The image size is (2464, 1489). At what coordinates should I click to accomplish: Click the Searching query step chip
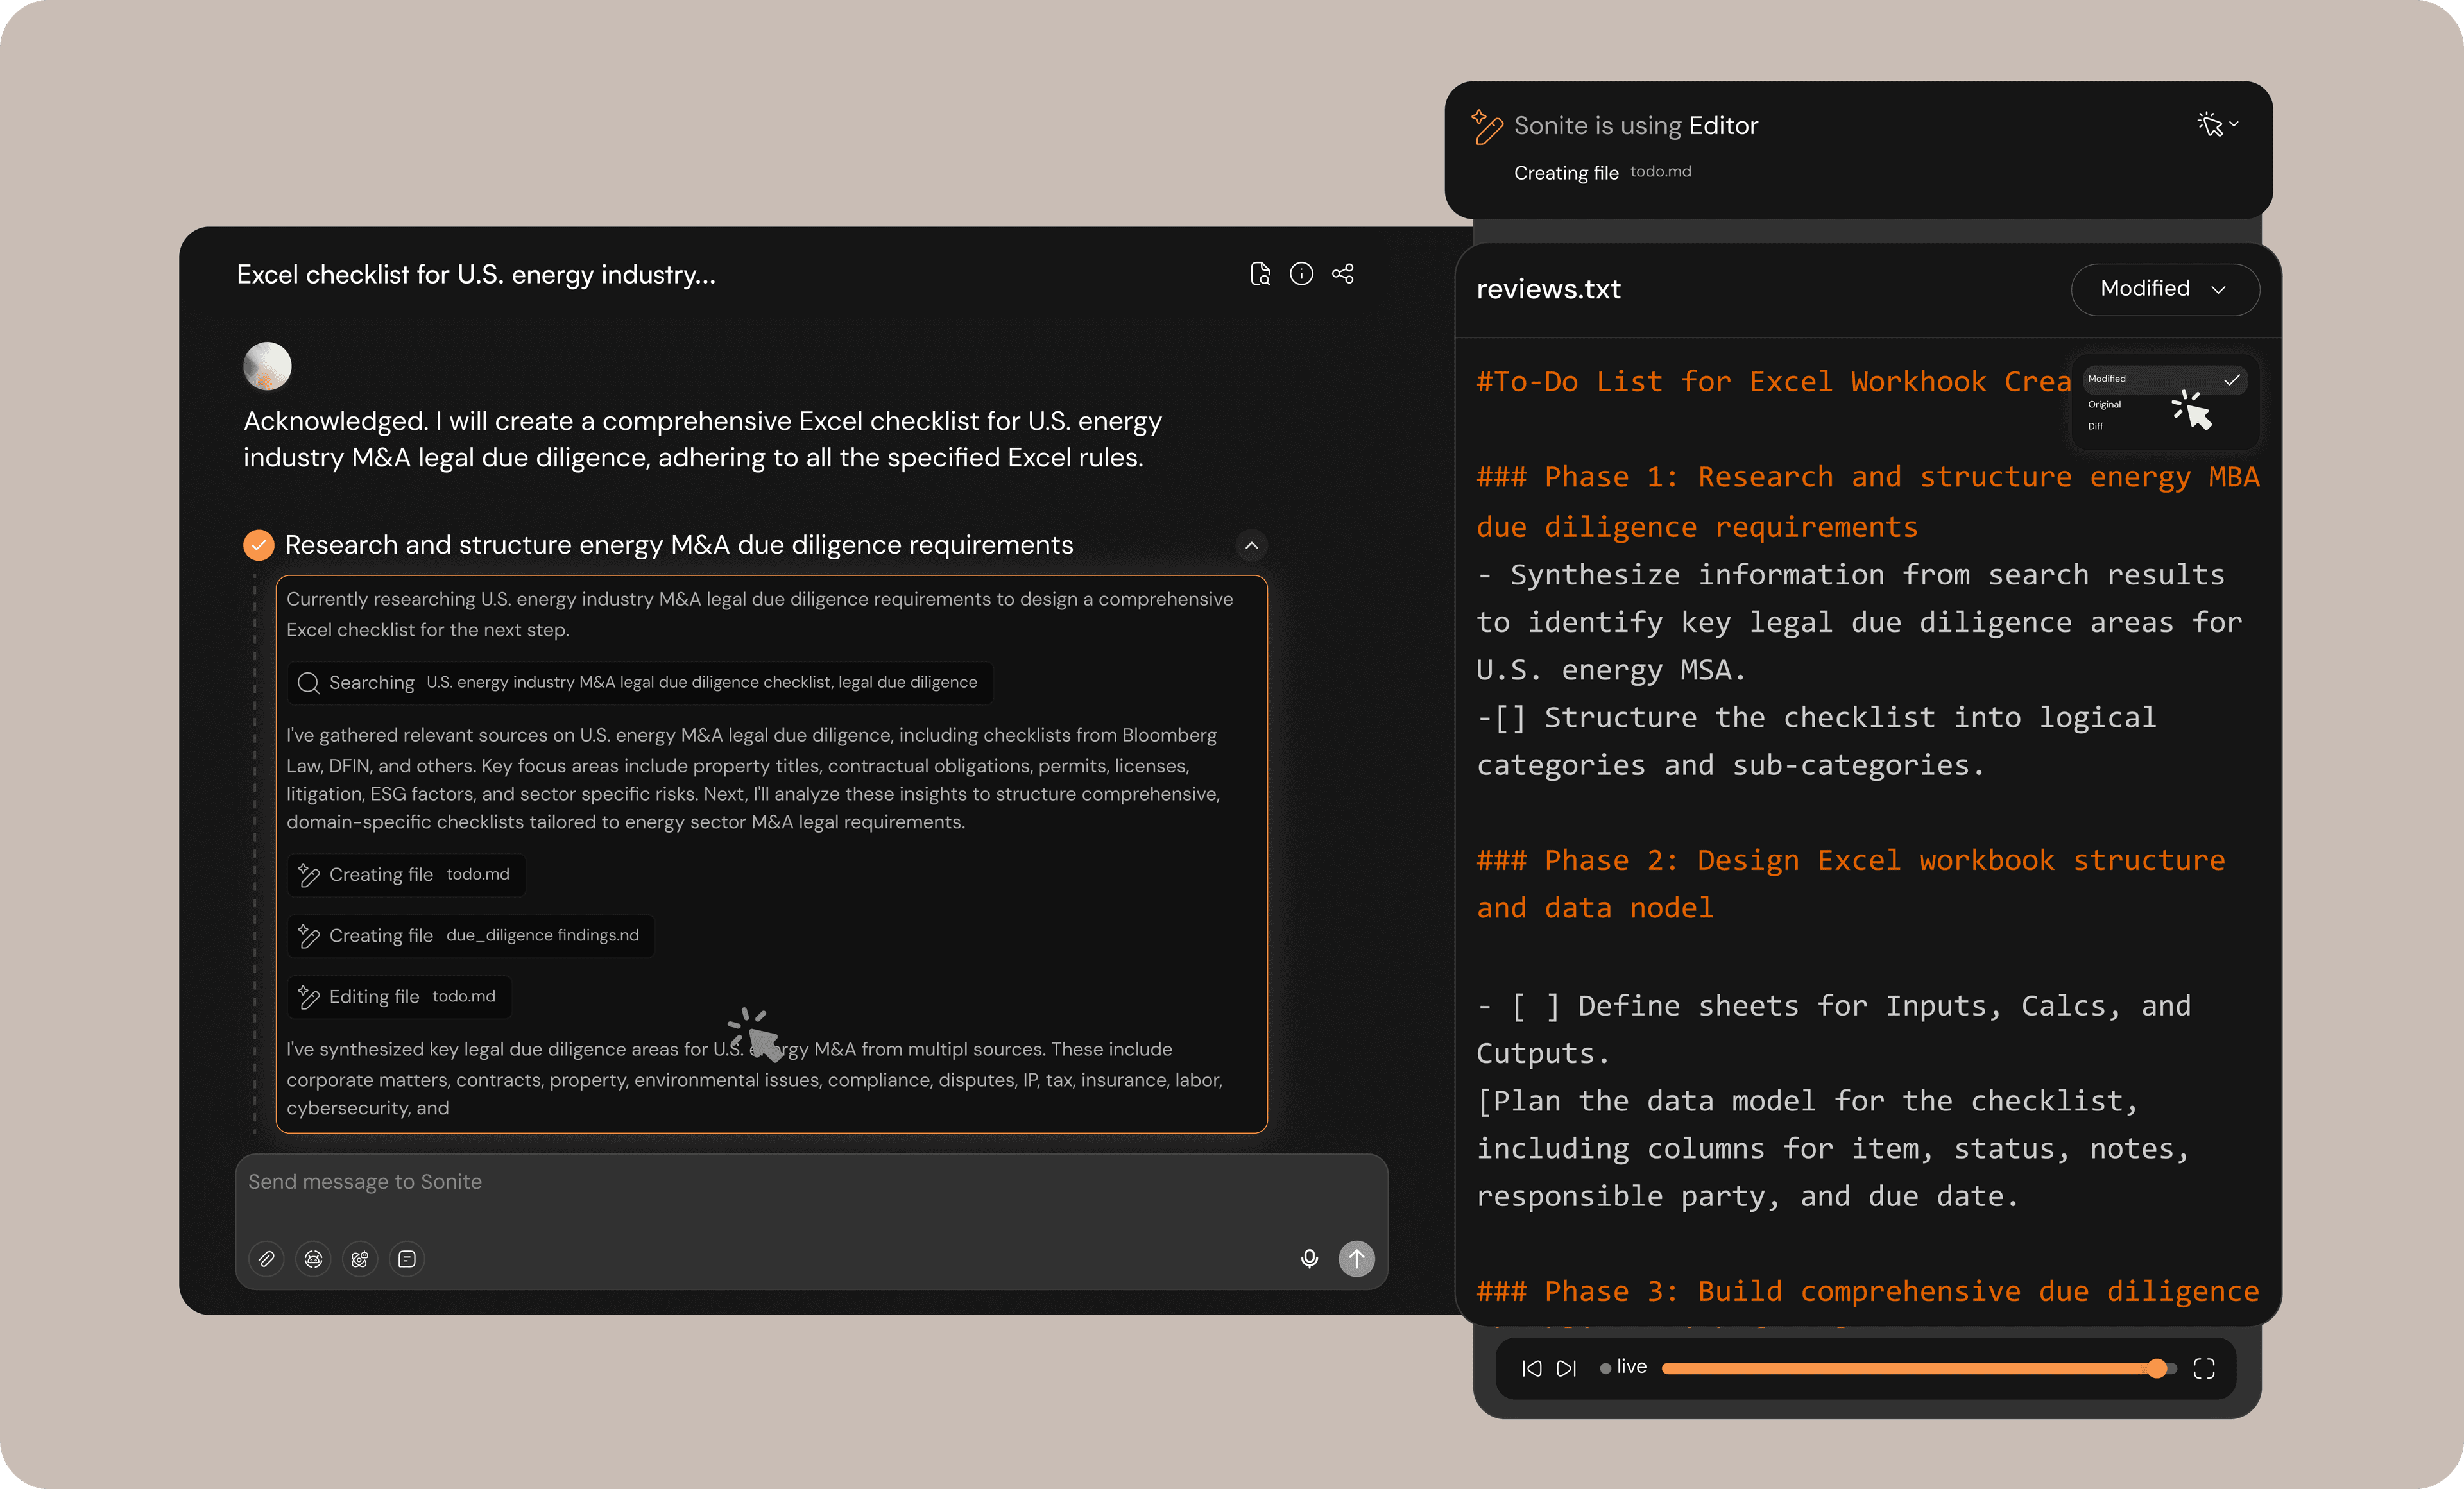point(640,683)
